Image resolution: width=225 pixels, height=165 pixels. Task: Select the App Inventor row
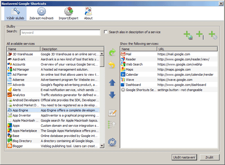[53, 115]
